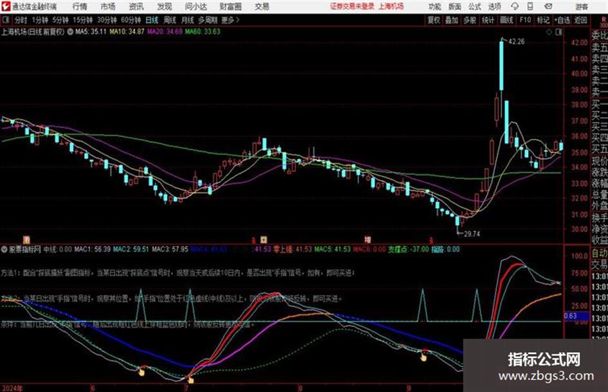Select the 日线 daily chart tab
This screenshot has height=392, width=608.
[152, 20]
